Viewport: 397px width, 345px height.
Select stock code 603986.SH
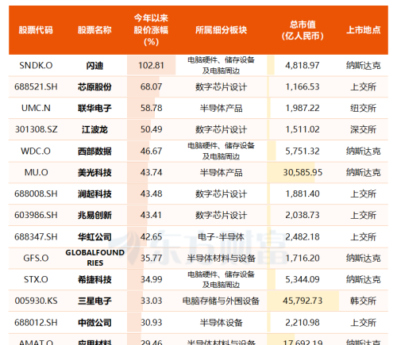point(36,215)
